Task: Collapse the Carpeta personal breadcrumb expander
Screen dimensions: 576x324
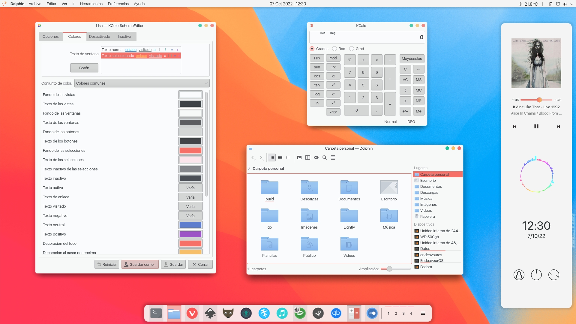Action: point(249,168)
